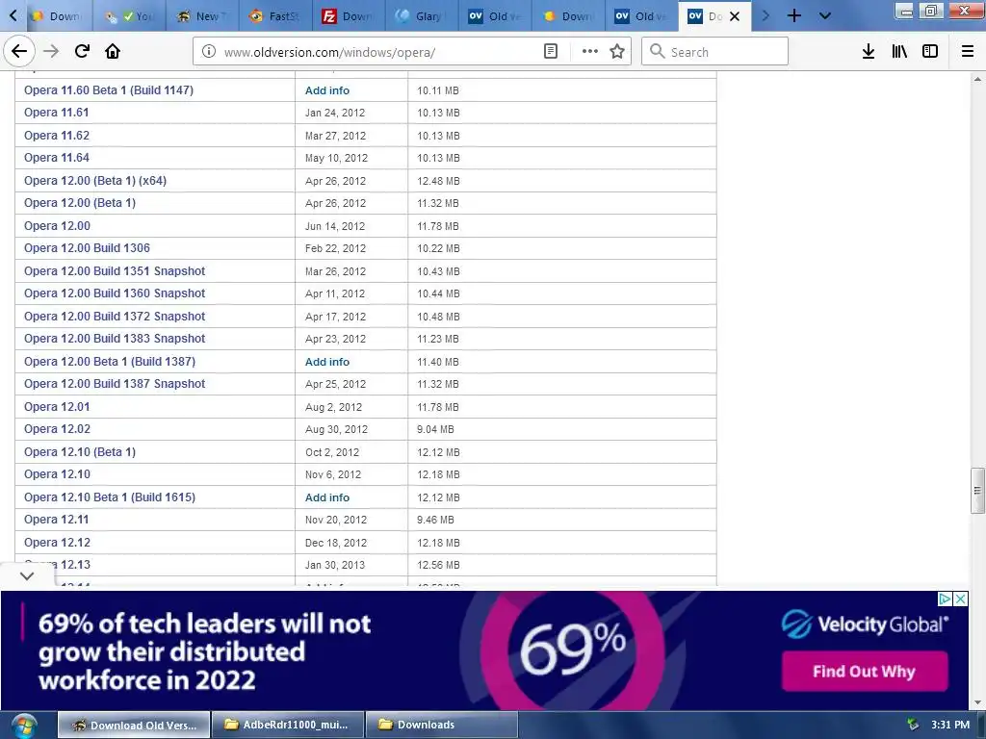Screen dimensions: 986x739
Task: Click Add info for Opera 12.10 Beta 1 (Build 1615)
Action: tap(327, 497)
